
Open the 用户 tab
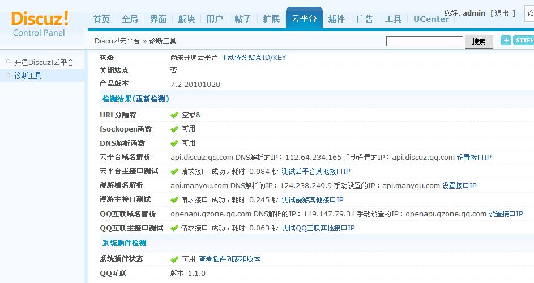(215, 19)
